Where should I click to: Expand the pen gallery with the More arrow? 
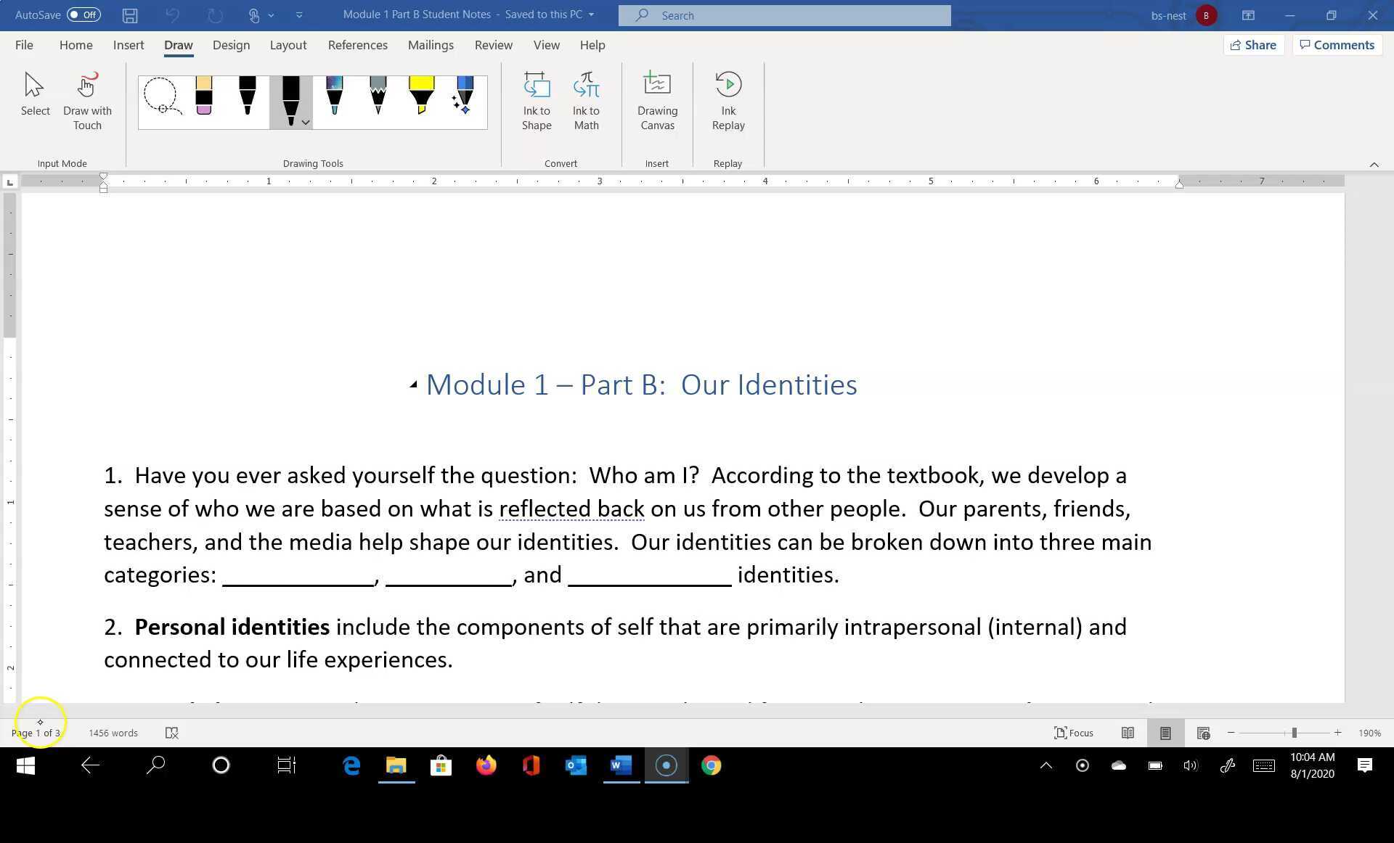click(306, 122)
